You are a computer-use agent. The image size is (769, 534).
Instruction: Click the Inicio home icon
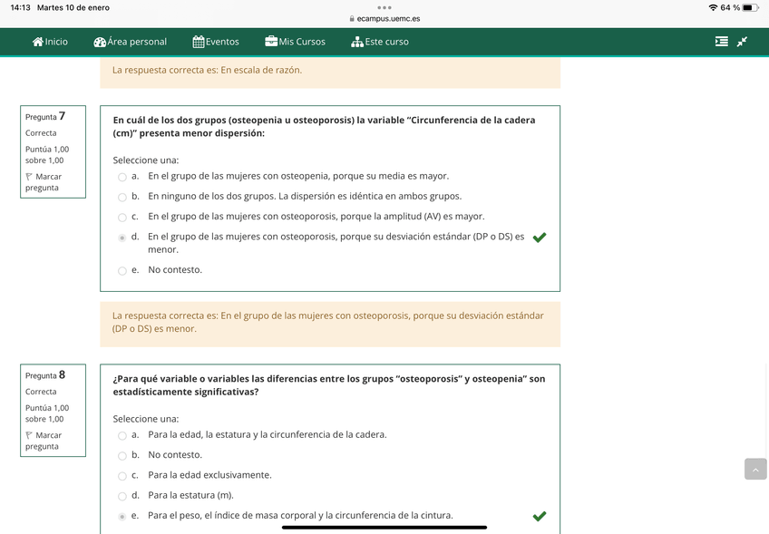[38, 42]
